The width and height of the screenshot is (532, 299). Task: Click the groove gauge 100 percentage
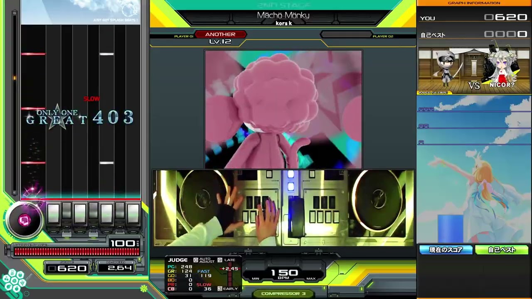pyautogui.click(x=123, y=243)
